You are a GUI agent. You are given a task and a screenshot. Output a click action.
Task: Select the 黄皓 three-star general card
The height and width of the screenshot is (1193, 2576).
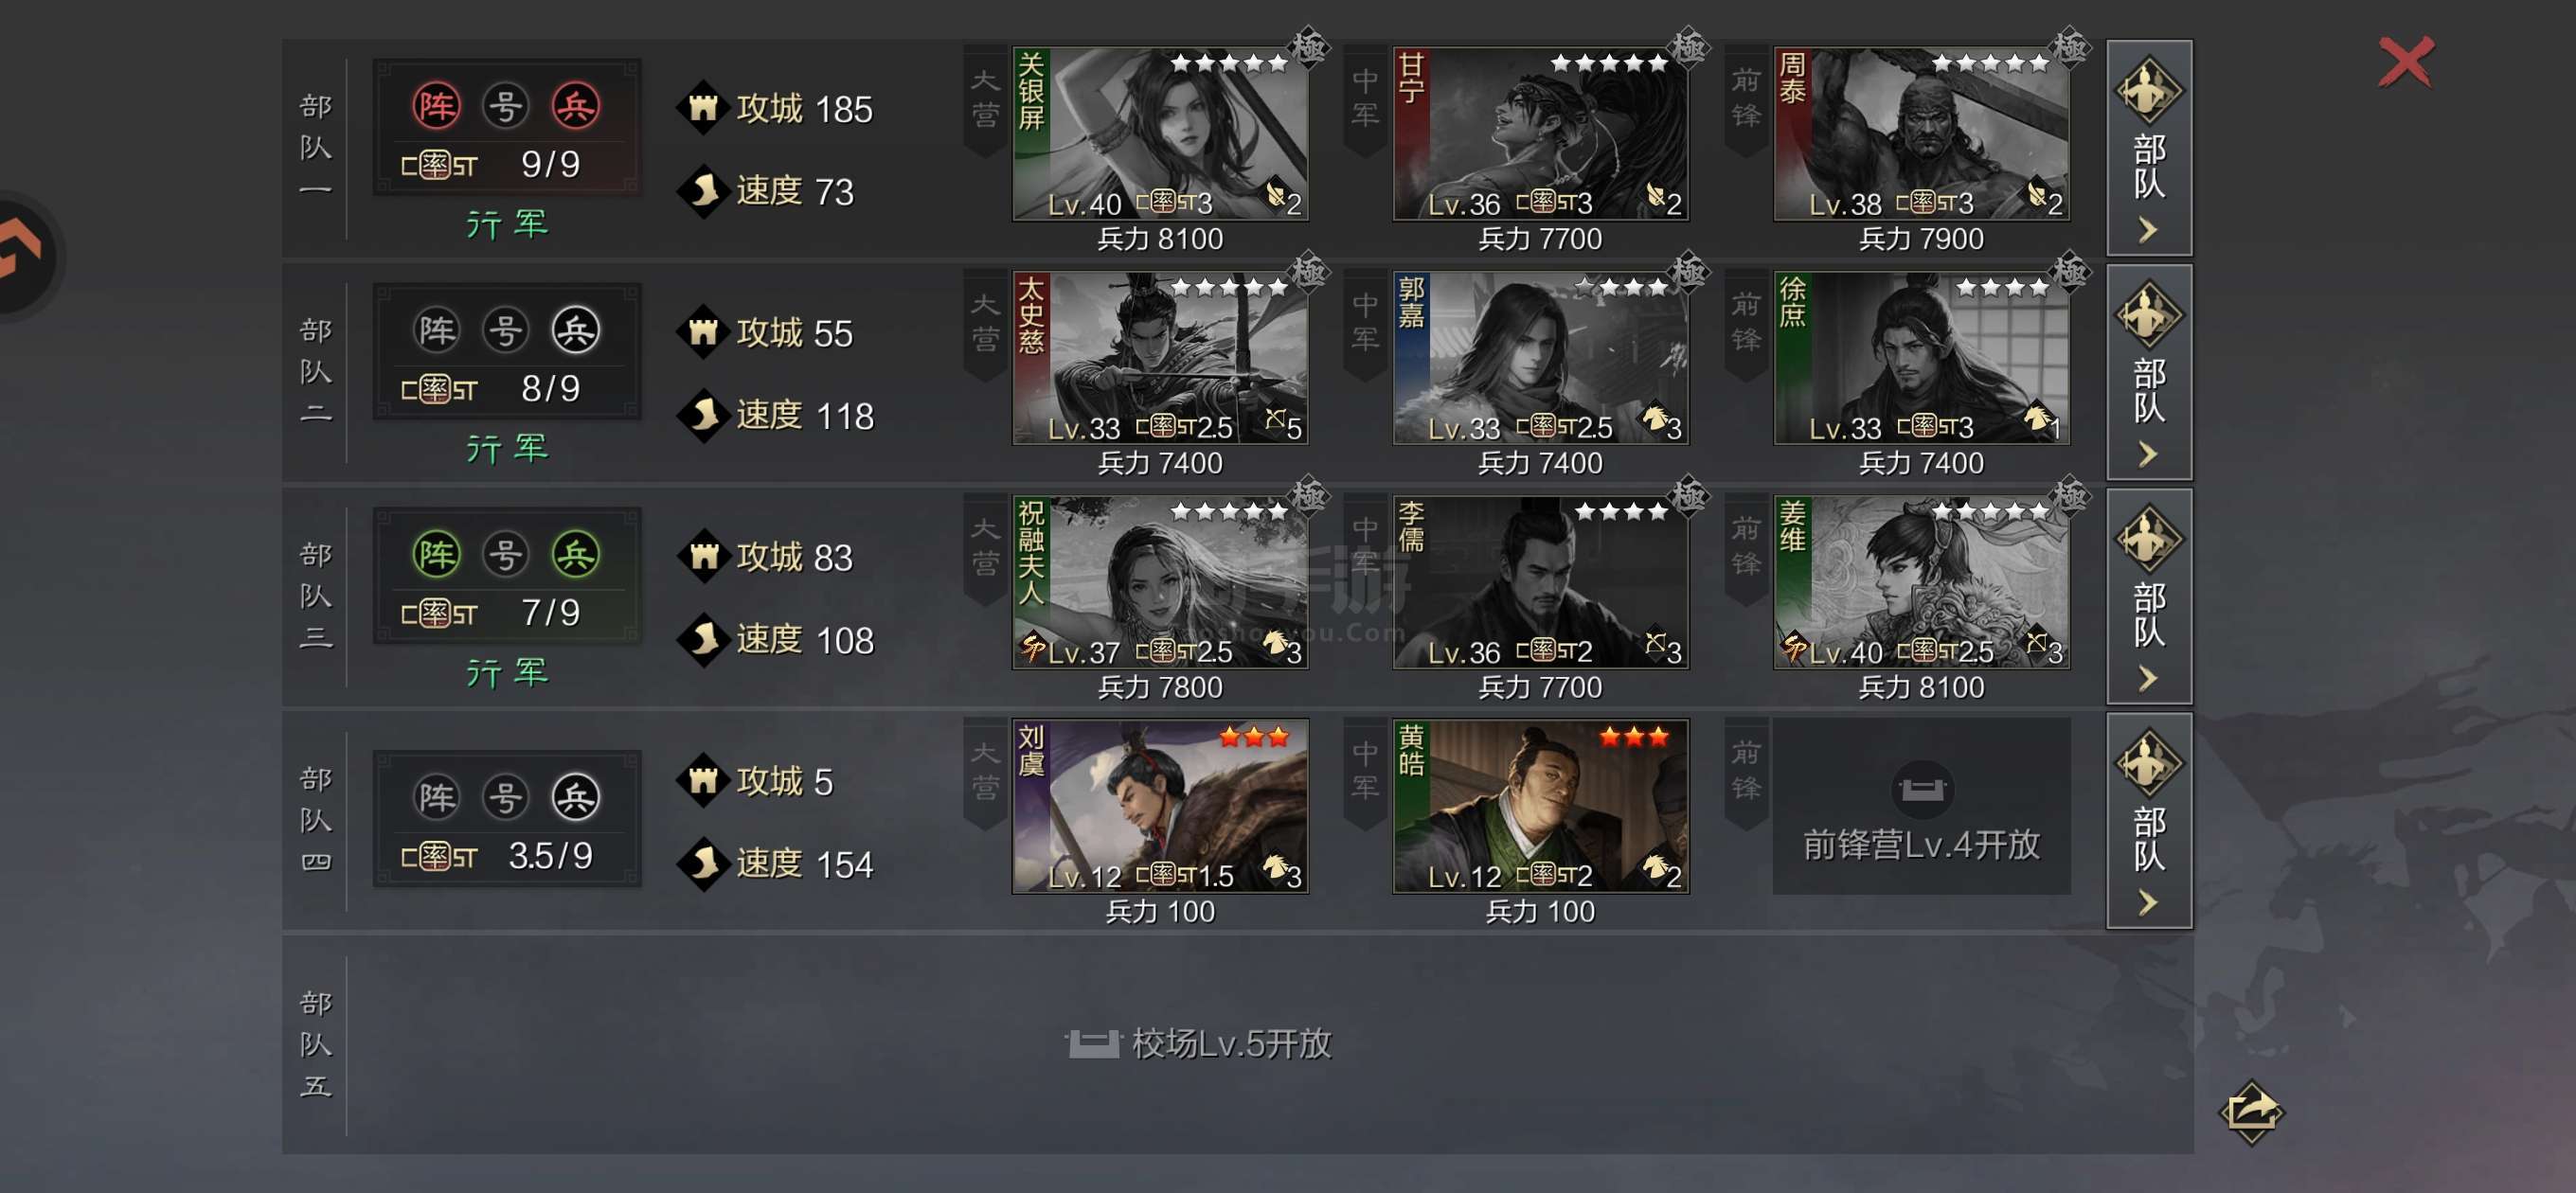tap(1540, 806)
